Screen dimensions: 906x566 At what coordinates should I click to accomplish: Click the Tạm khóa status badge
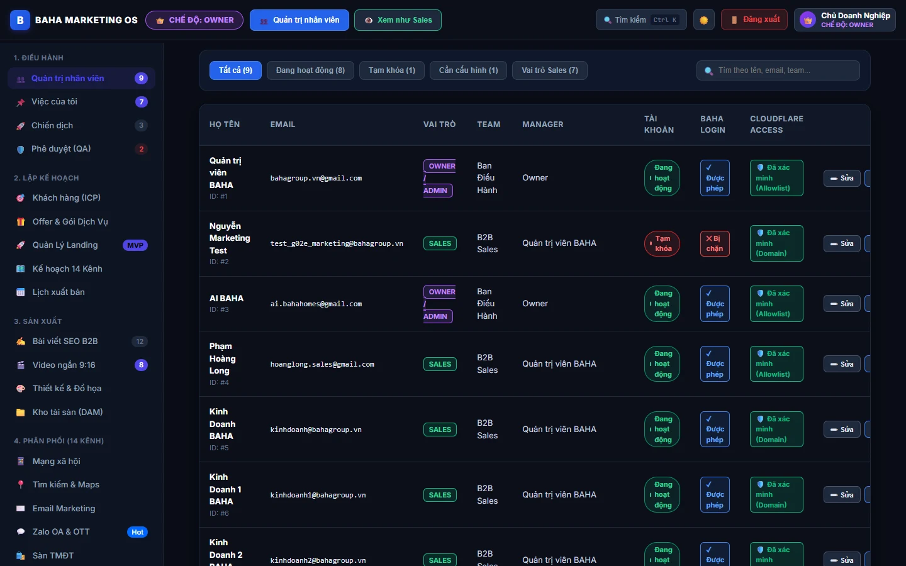tap(662, 243)
